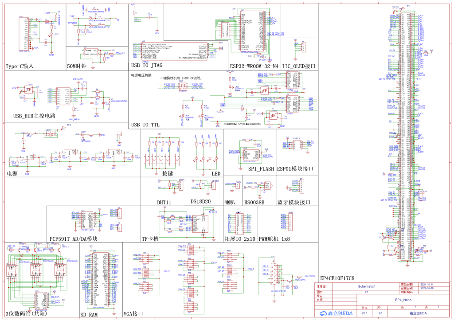
Task: Click the IIC_OLED header connector symbol
Action: pos(303,46)
